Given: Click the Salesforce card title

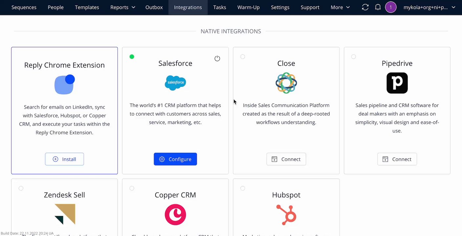Looking at the screenshot, I should 175,63.
